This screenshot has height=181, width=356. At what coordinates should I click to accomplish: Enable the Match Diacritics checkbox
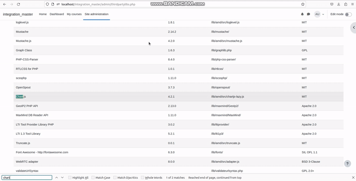point(115,177)
